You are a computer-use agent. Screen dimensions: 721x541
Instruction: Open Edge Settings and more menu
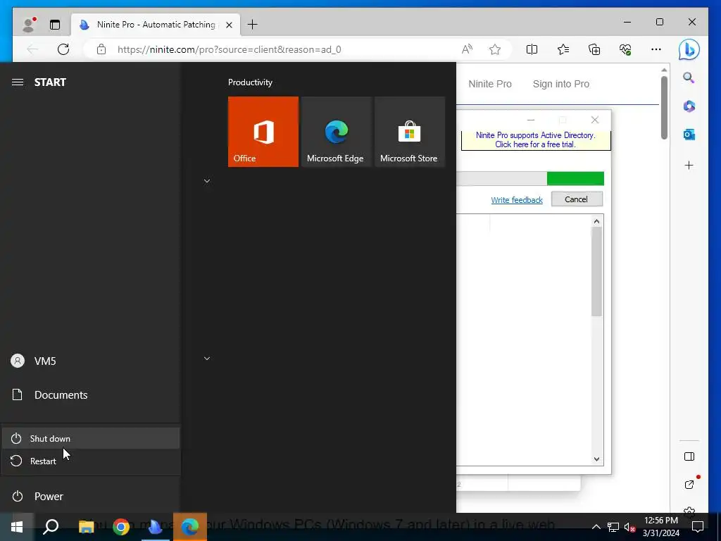(656, 49)
